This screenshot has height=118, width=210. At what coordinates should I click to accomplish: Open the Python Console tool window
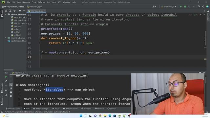click(70, 108)
